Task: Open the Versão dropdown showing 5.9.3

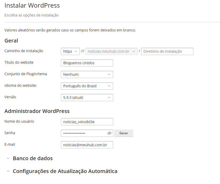Action: click(x=87, y=98)
